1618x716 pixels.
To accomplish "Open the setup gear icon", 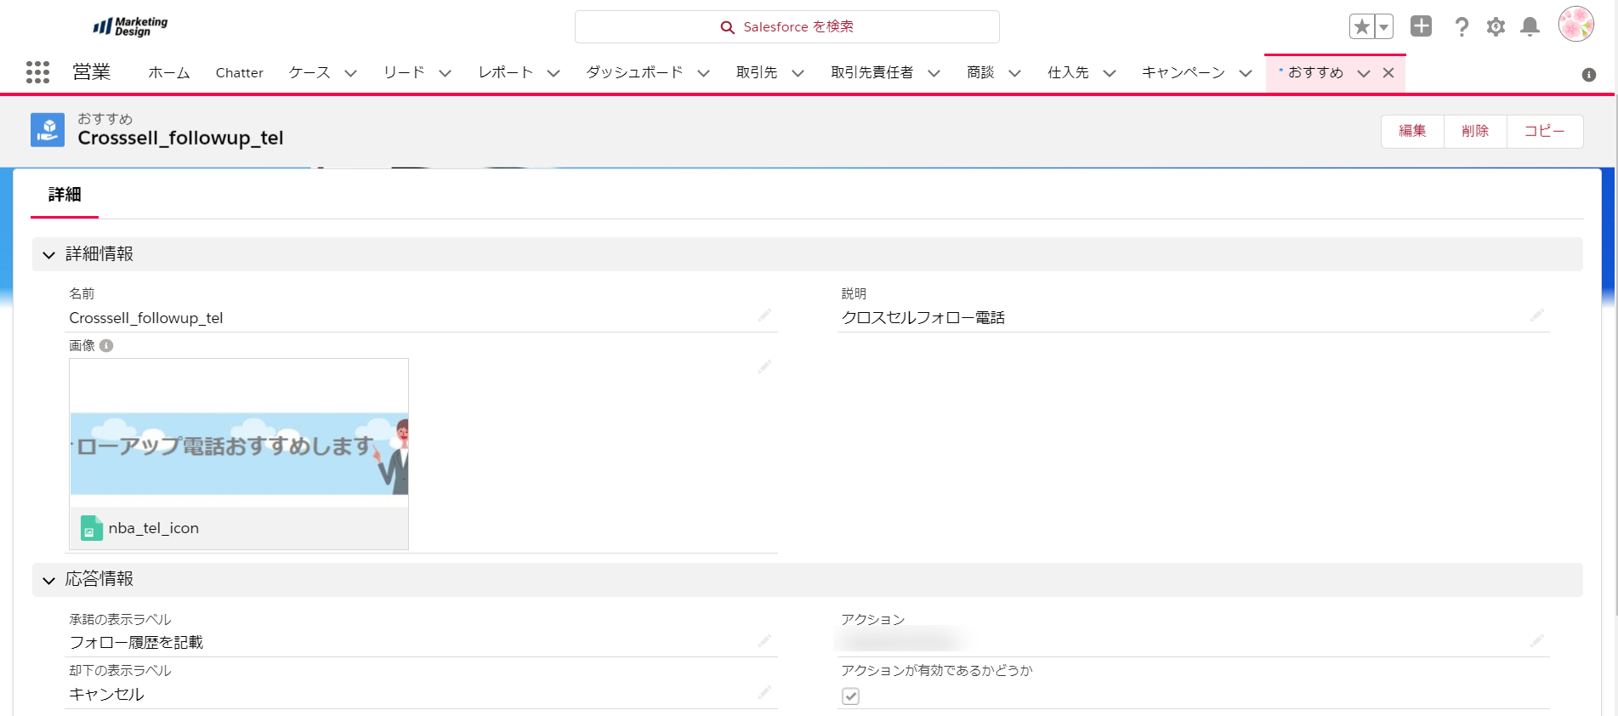I will point(1496,27).
